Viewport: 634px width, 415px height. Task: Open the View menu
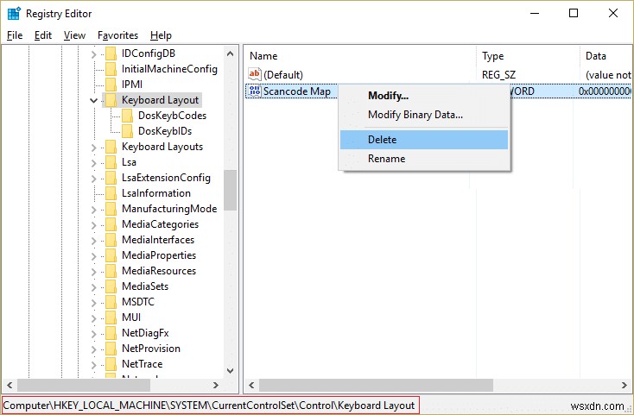[x=74, y=35]
